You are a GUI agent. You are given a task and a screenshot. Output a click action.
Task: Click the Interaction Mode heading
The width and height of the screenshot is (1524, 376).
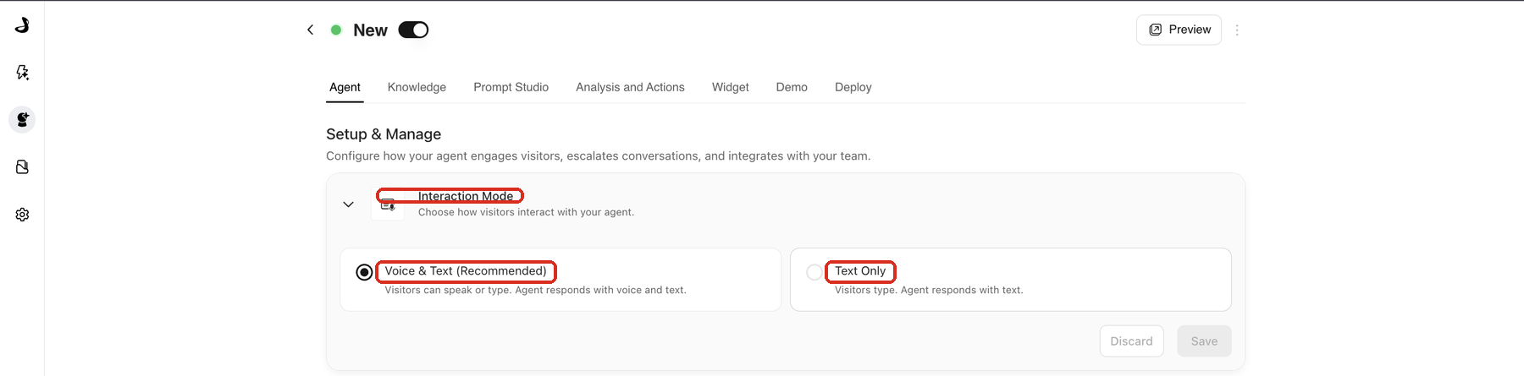(466, 196)
